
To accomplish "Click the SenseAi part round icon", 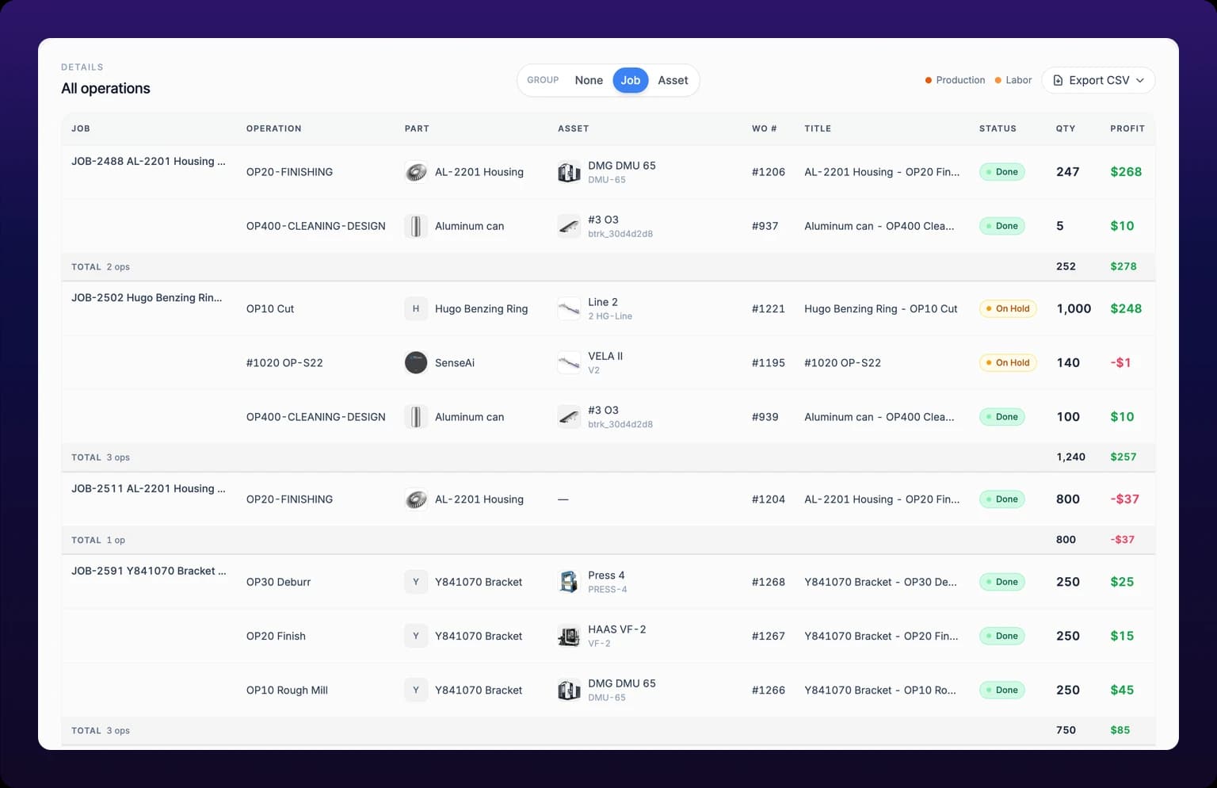I will [416, 362].
